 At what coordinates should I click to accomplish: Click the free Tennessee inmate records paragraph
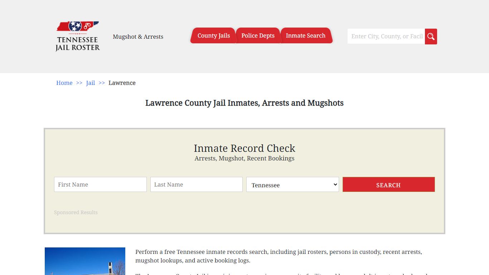(279, 256)
